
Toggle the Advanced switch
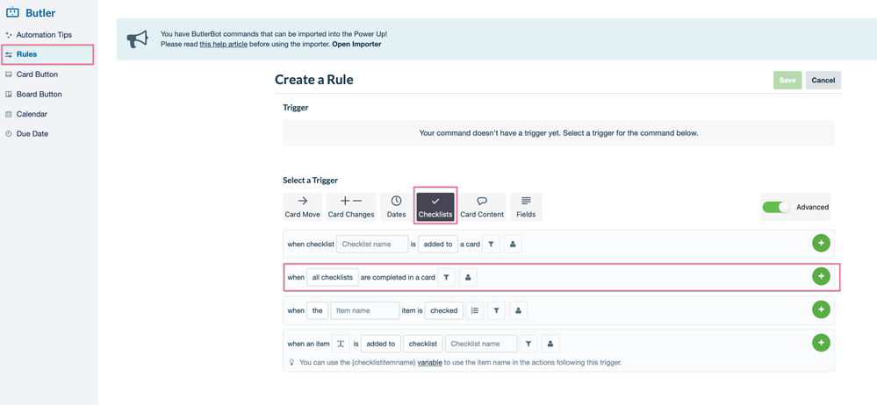(x=776, y=207)
